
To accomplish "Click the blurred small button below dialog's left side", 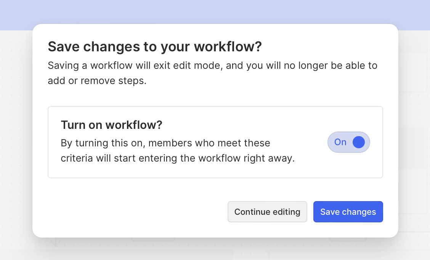I will [153, 239].
